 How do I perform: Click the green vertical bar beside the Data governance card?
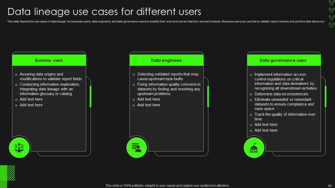(x=326, y=96)
